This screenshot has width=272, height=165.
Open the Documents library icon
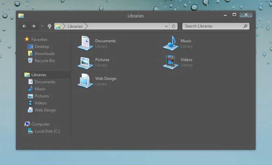[85, 43]
